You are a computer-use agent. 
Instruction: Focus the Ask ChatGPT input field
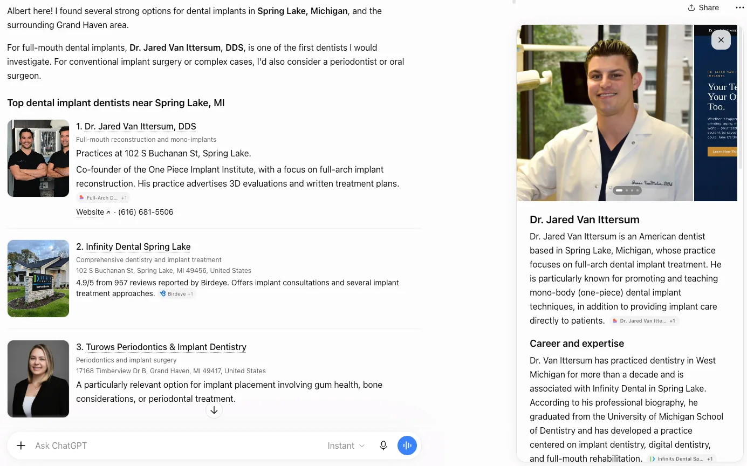(x=175, y=446)
